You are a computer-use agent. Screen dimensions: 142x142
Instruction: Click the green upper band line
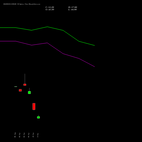click(x=47, y=27)
